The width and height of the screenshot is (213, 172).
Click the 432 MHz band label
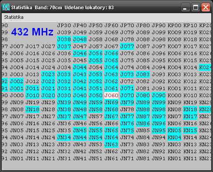32,32
